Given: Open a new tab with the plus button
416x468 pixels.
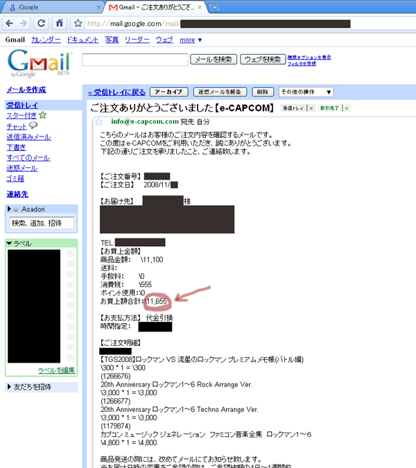Looking at the screenshot, I should click(x=214, y=8).
